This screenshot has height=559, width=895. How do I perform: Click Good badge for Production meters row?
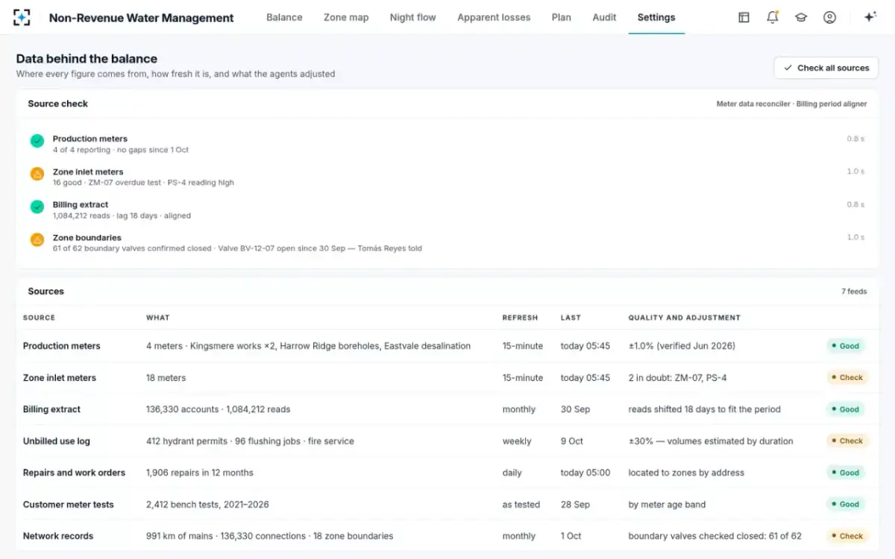[x=844, y=346]
